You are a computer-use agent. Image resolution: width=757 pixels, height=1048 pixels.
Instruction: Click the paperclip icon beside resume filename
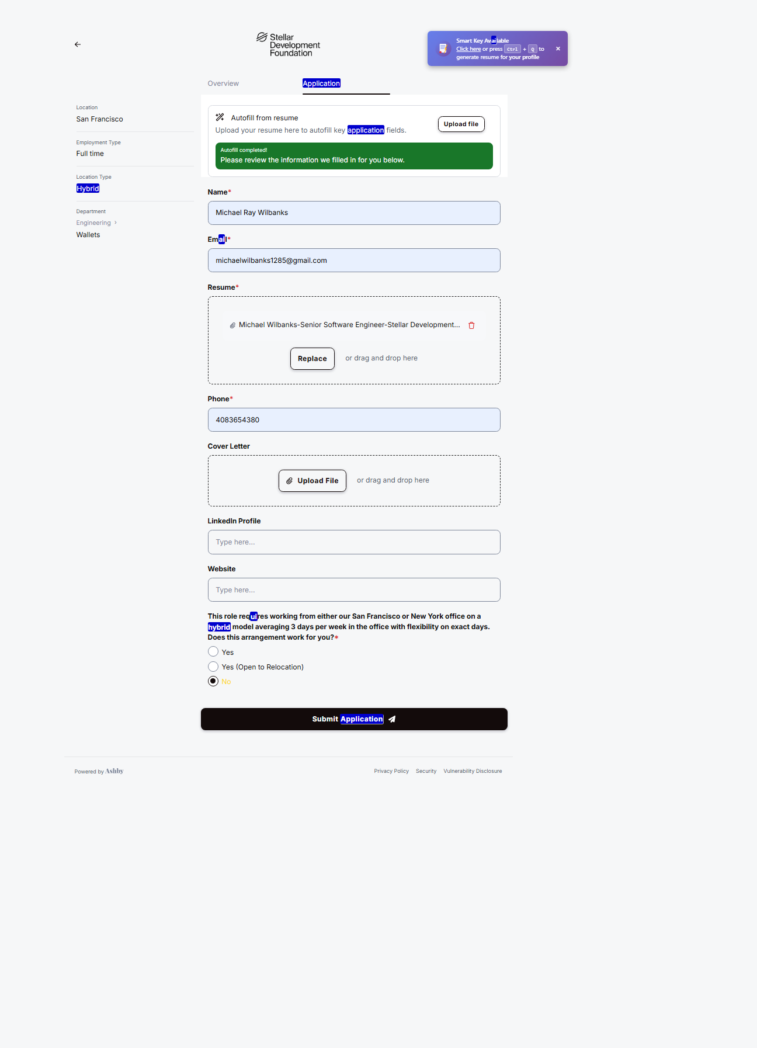click(232, 325)
